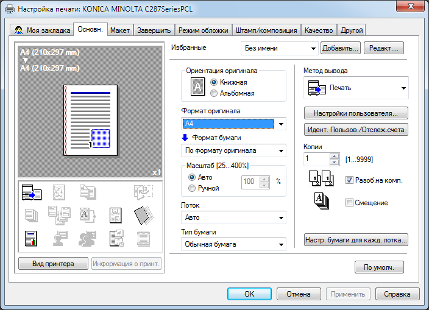The width and height of the screenshot is (429, 310).
Task: Select the Качество tab
Action: pos(319,30)
